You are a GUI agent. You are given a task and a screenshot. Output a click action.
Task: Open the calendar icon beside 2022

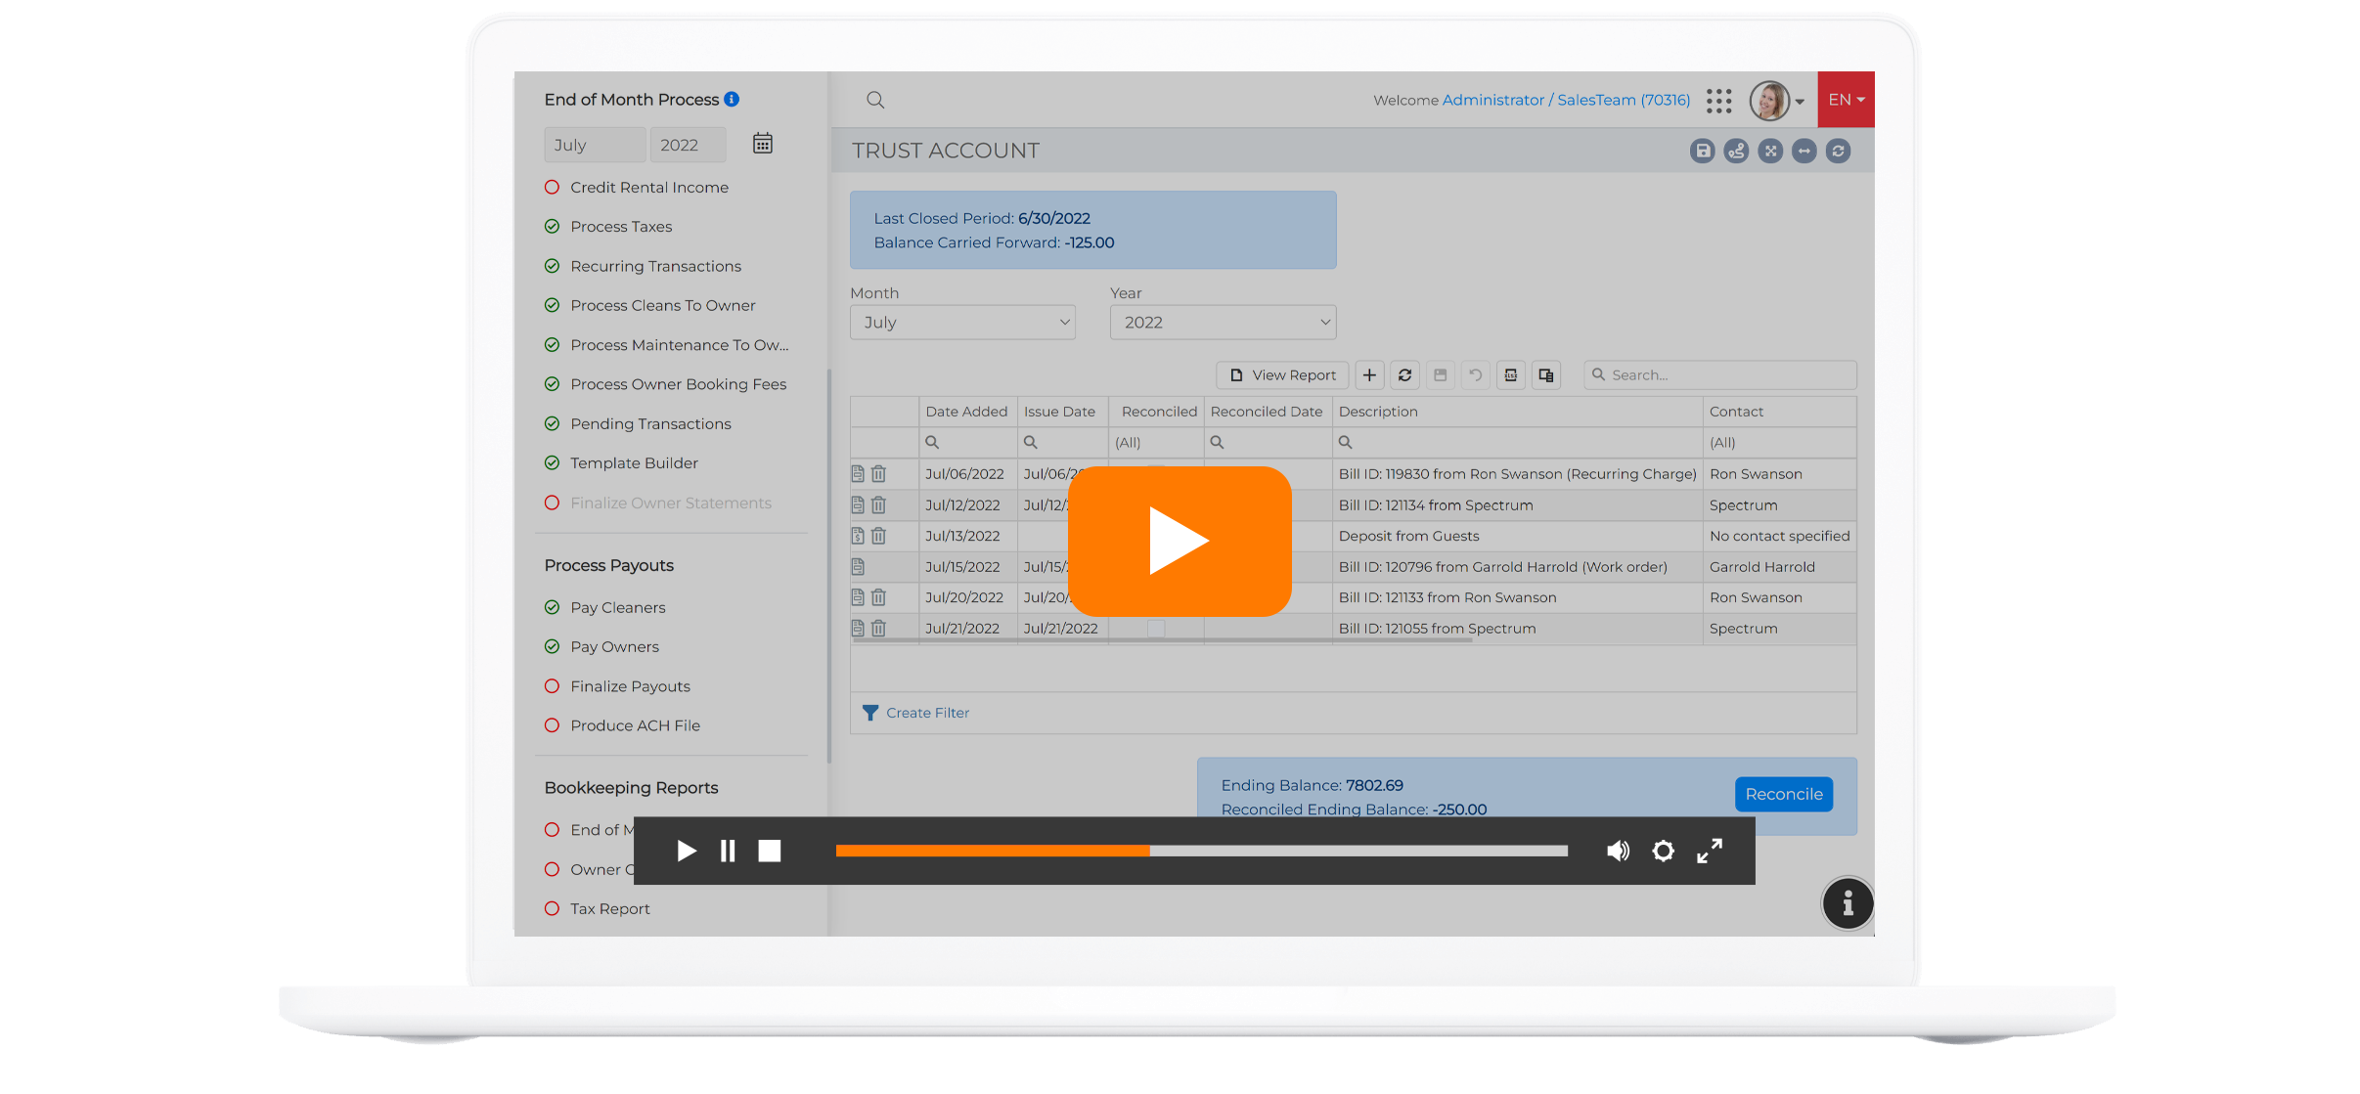click(x=763, y=144)
